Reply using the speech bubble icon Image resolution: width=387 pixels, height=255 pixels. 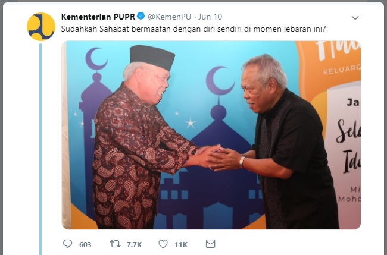click(x=68, y=244)
